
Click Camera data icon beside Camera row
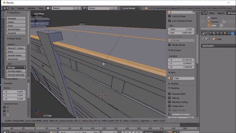click(x=224, y=22)
